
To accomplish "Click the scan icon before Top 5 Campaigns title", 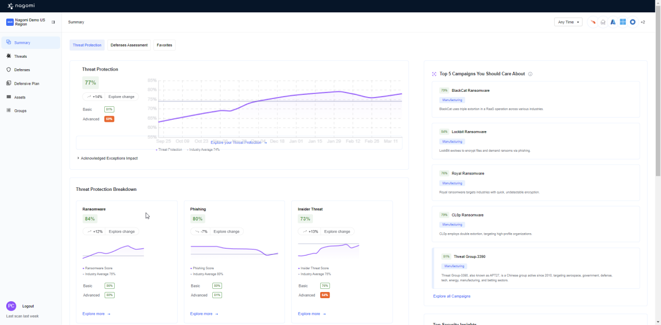I will pyautogui.click(x=434, y=74).
